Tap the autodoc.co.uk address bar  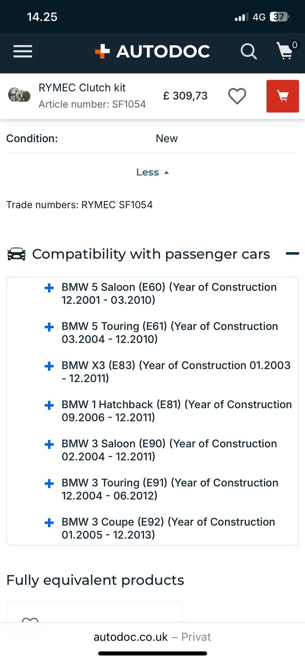pyautogui.click(x=152, y=637)
